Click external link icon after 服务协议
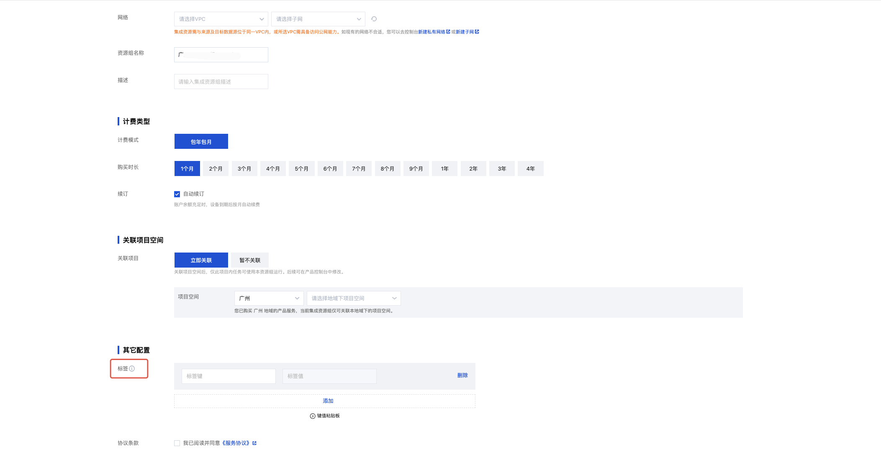The width and height of the screenshot is (881, 462). click(254, 443)
